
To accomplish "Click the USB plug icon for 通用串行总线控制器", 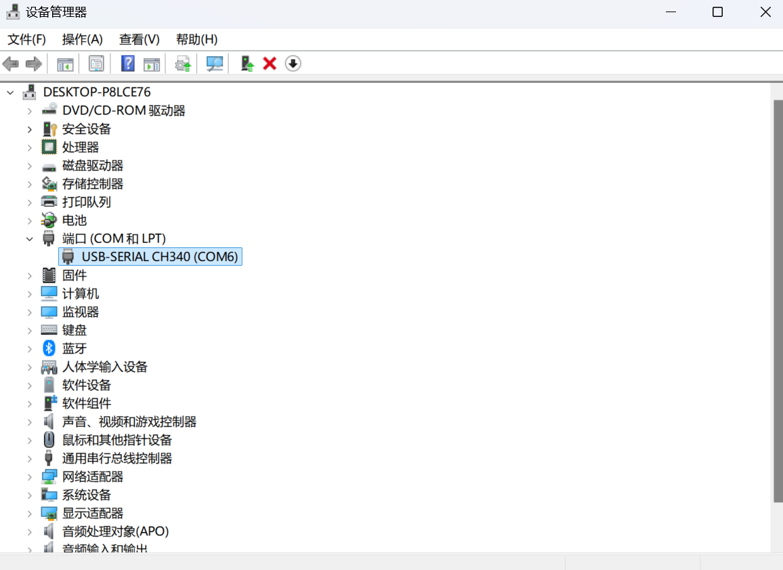I will 49,457.
